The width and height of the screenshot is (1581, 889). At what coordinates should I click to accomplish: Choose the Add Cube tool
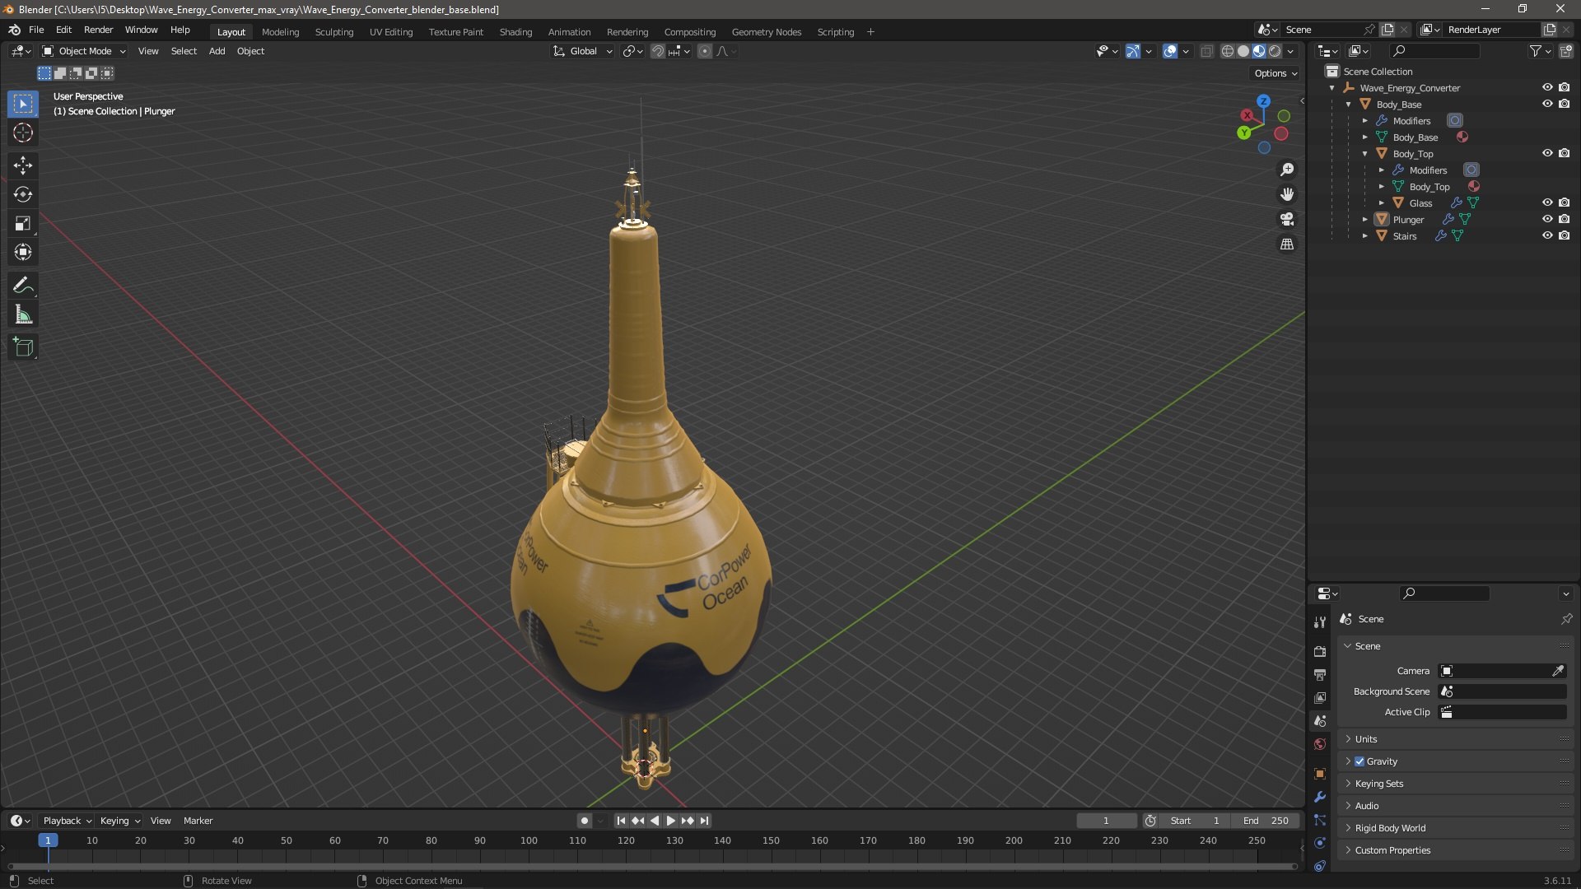pyautogui.click(x=23, y=347)
